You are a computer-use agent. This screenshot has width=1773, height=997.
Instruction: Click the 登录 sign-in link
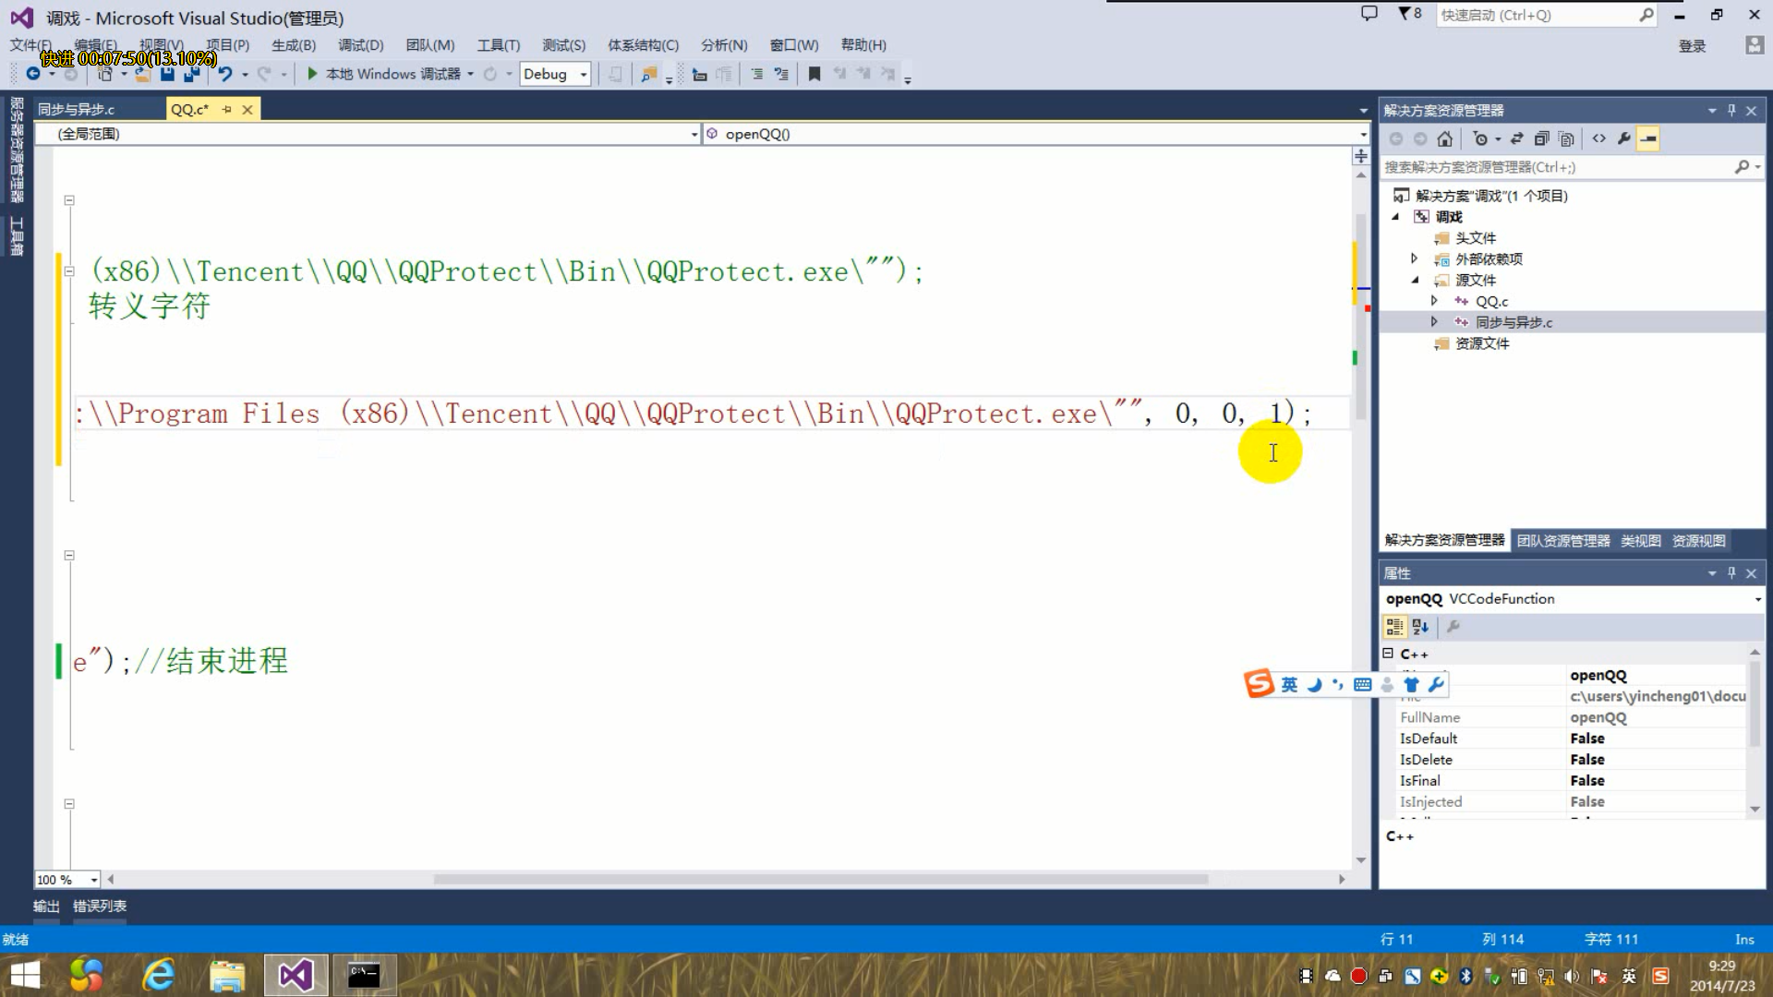click(1692, 46)
